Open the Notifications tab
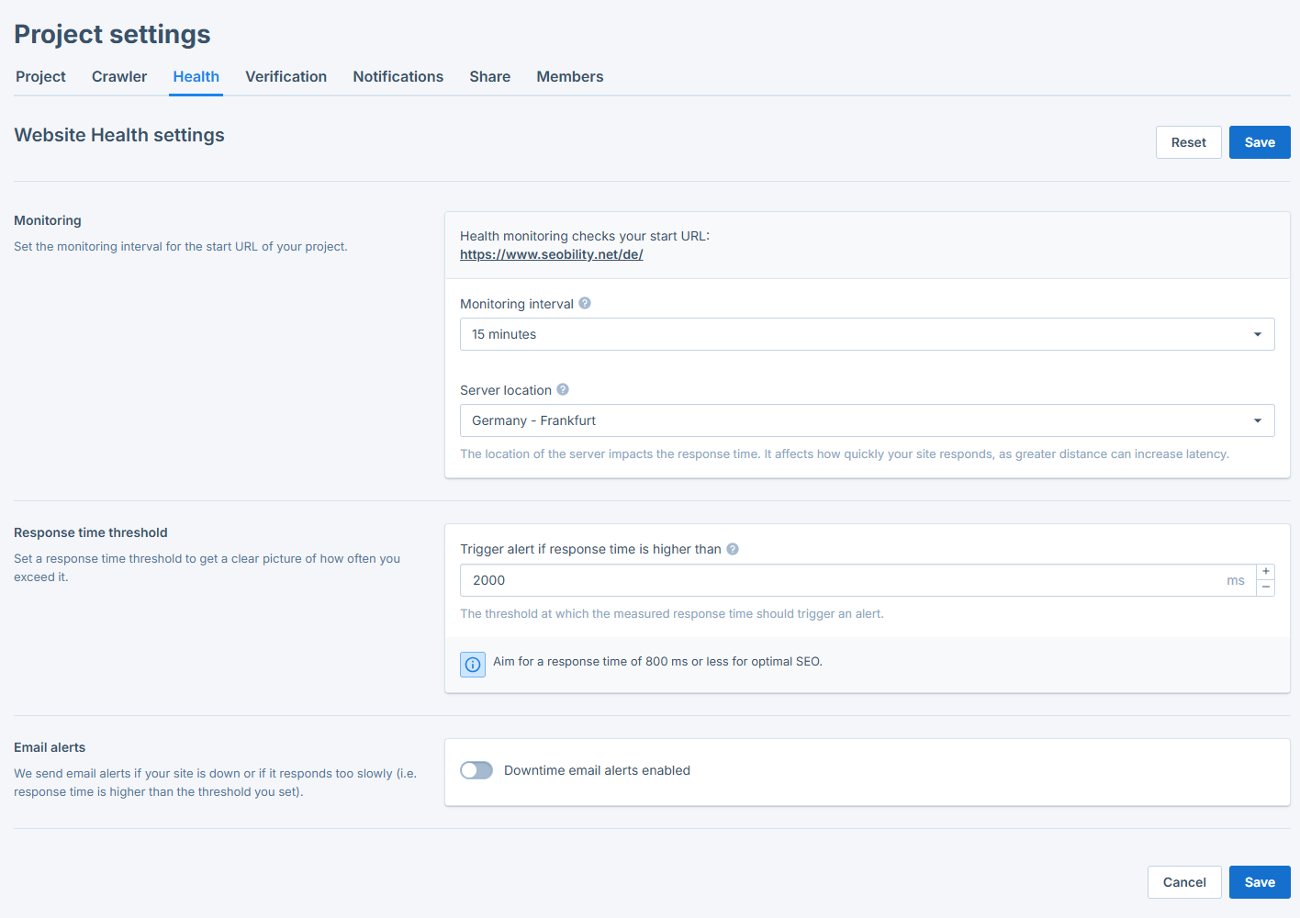The width and height of the screenshot is (1300, 918). pyautogui.click(x=398, y=77)
